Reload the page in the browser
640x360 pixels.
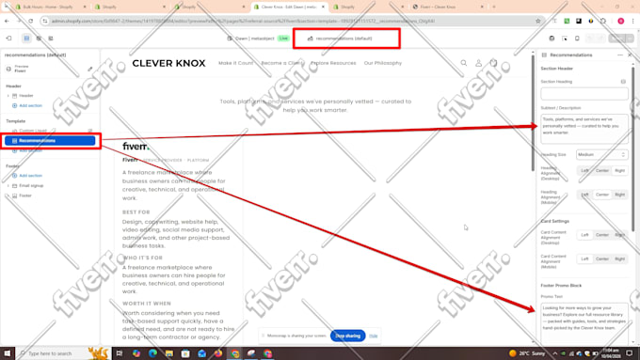click(x=31, y=21)
